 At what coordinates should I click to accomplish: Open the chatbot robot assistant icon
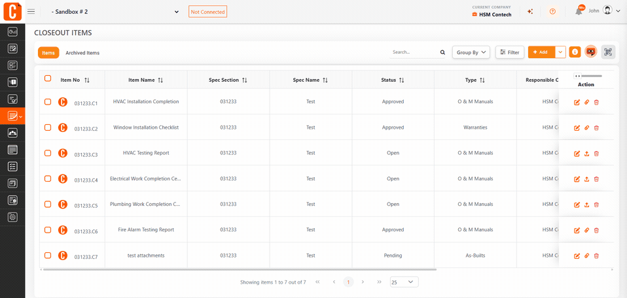pyautogui.click(x=590, y=52)
